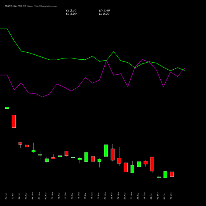Click the 31 Oct date label
The height and width of the screenshot is (206, 206).
click(19, 196)
